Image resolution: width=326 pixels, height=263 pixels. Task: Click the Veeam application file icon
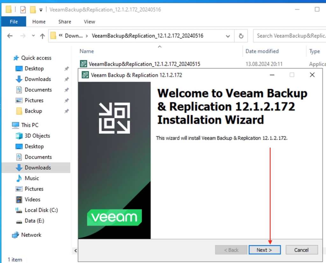tap(83, 64)
